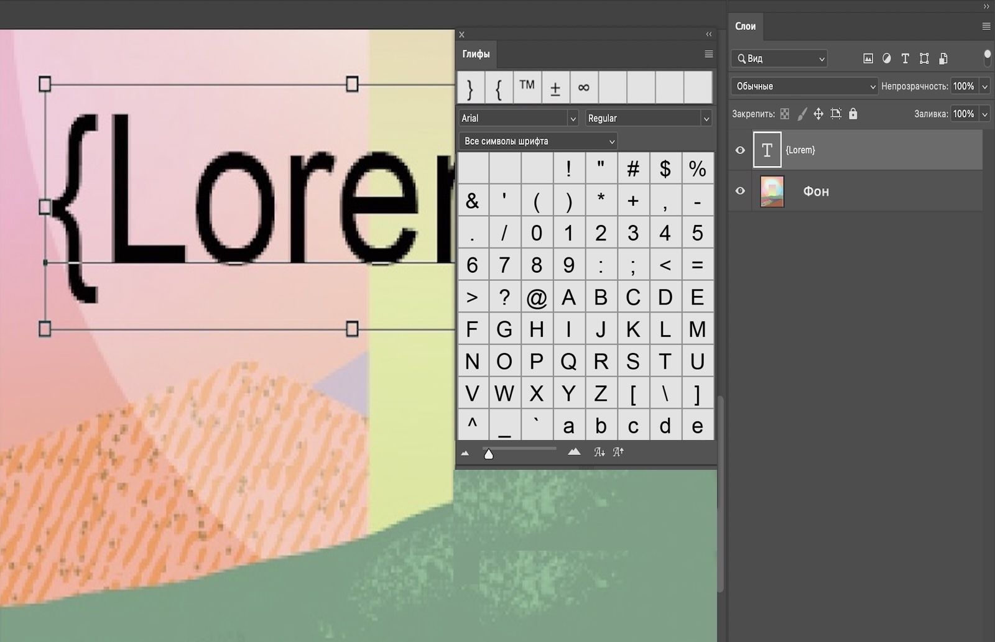This screenshot has width=995, height=642.
Task: Switch to the Слои panel tab
Action: 744,25
